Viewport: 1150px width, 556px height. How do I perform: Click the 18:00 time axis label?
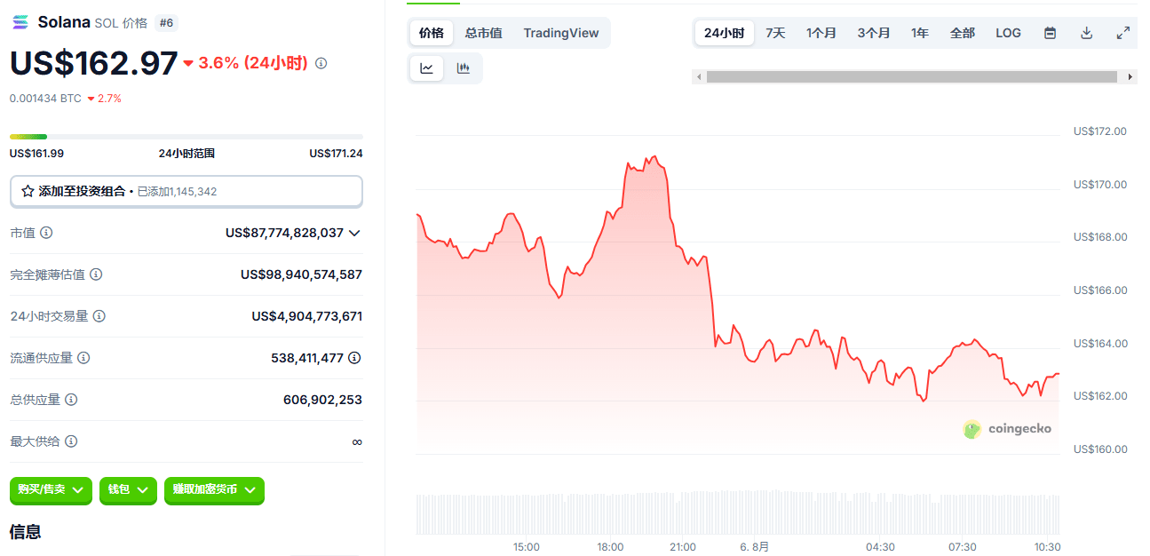610,546
